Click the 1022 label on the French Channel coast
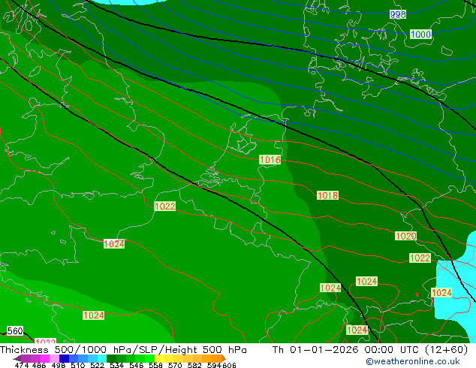This screenshot has width=476, height=368. point(165,207)
